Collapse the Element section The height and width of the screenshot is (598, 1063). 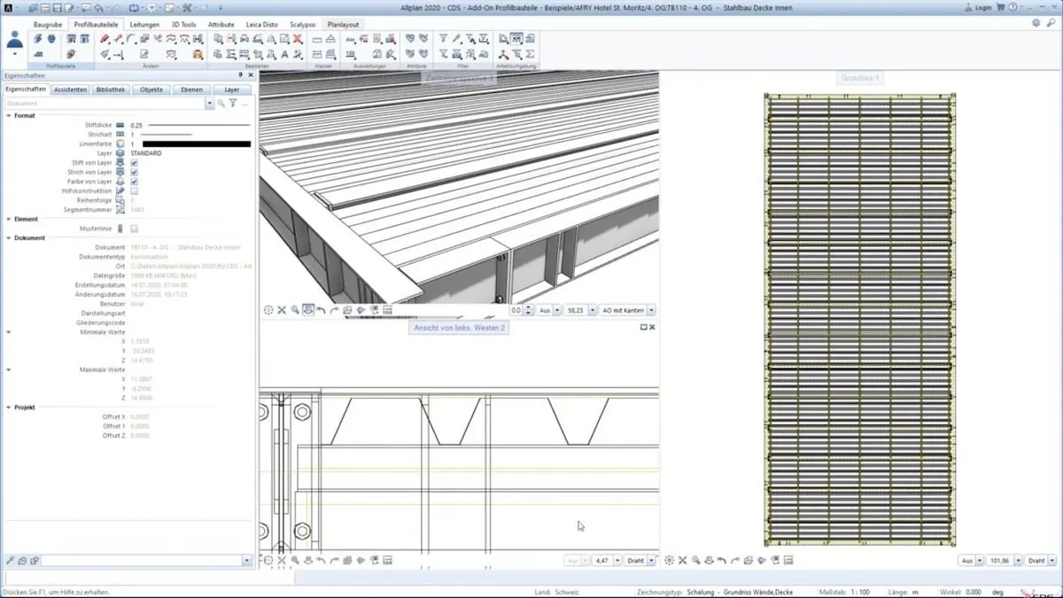pyautogui.click(x=9, y=219)
